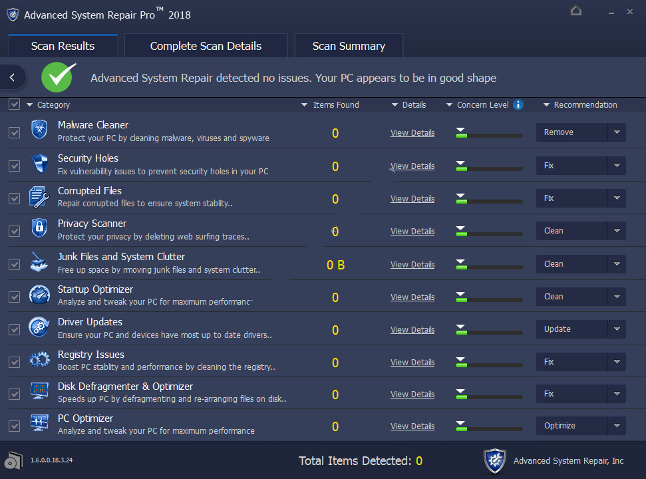The height and width of the screenshot is (479, 646).
Task: Click the Security Holes shield icon
Action: (39, 163)
